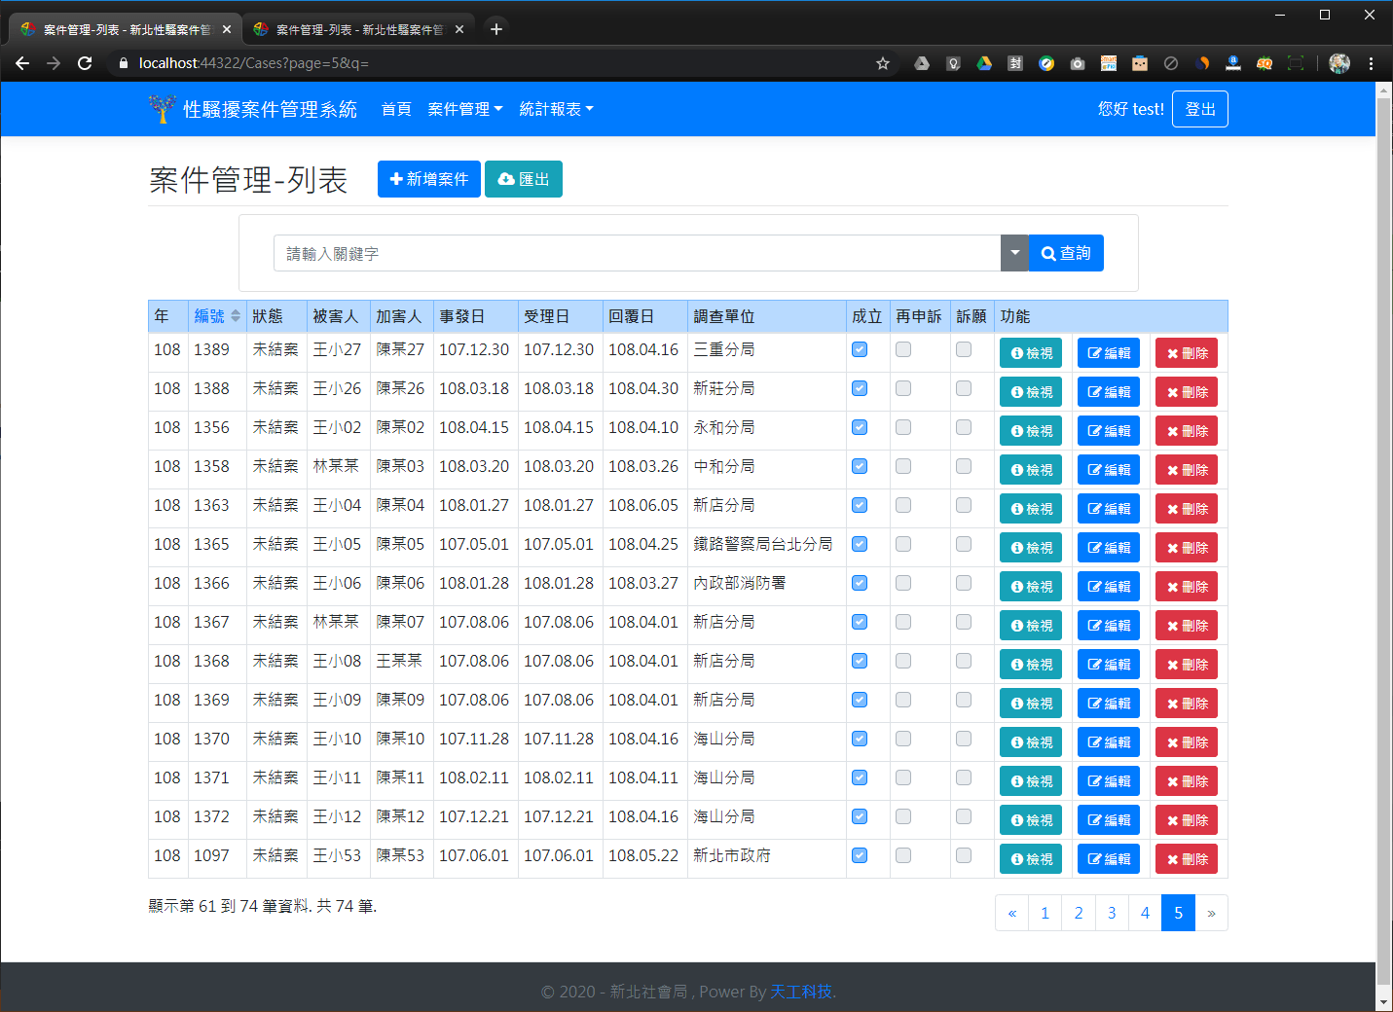Go to next page with » button

tap(1211, 913)
